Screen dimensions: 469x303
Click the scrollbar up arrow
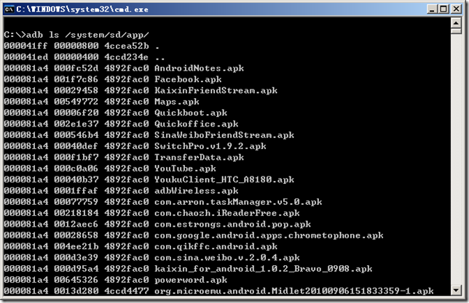pyautogui.click(x=456, y=23)
